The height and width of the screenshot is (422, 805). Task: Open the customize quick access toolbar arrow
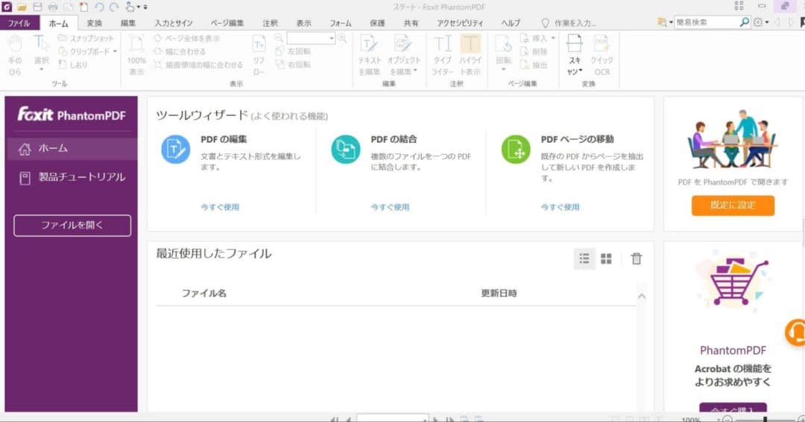tap(145, 7)
